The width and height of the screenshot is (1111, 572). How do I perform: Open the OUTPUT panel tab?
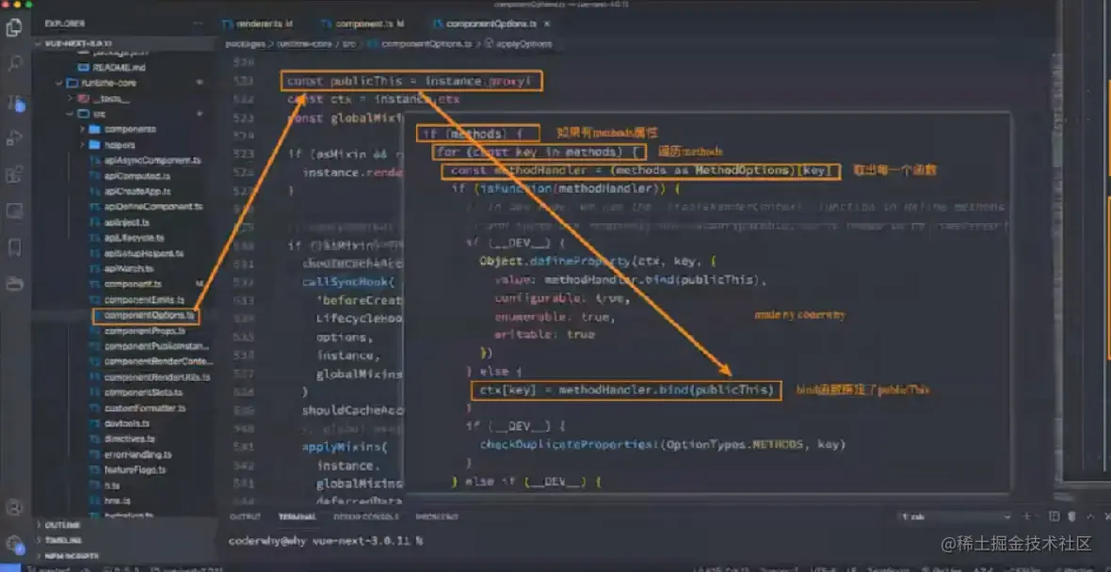coord(245,516)
